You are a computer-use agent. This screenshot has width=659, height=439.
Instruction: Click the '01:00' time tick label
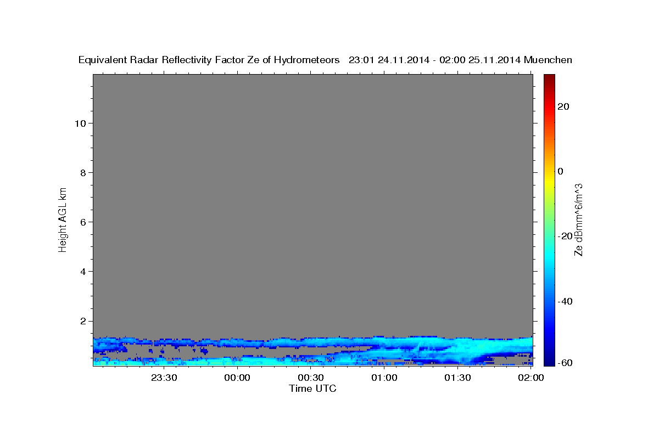point(384,378)
